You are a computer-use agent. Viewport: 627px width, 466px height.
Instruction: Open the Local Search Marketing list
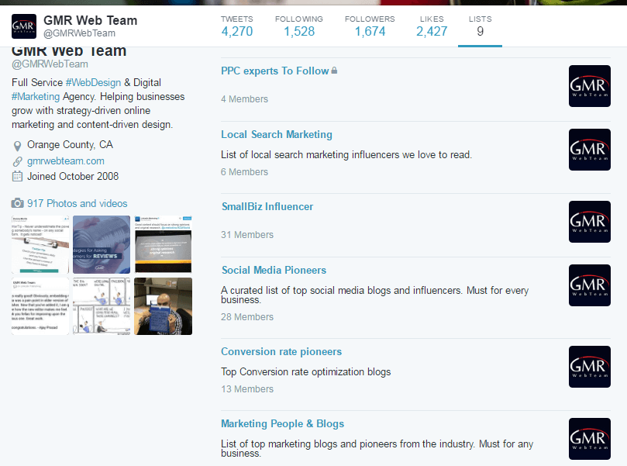pos(277,134)
